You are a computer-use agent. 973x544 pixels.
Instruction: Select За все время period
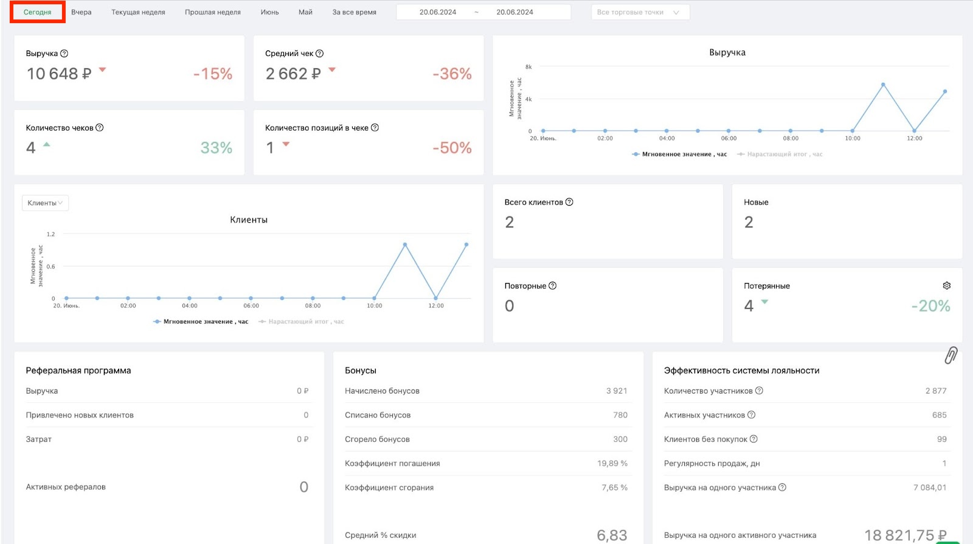tap(354, 12)
